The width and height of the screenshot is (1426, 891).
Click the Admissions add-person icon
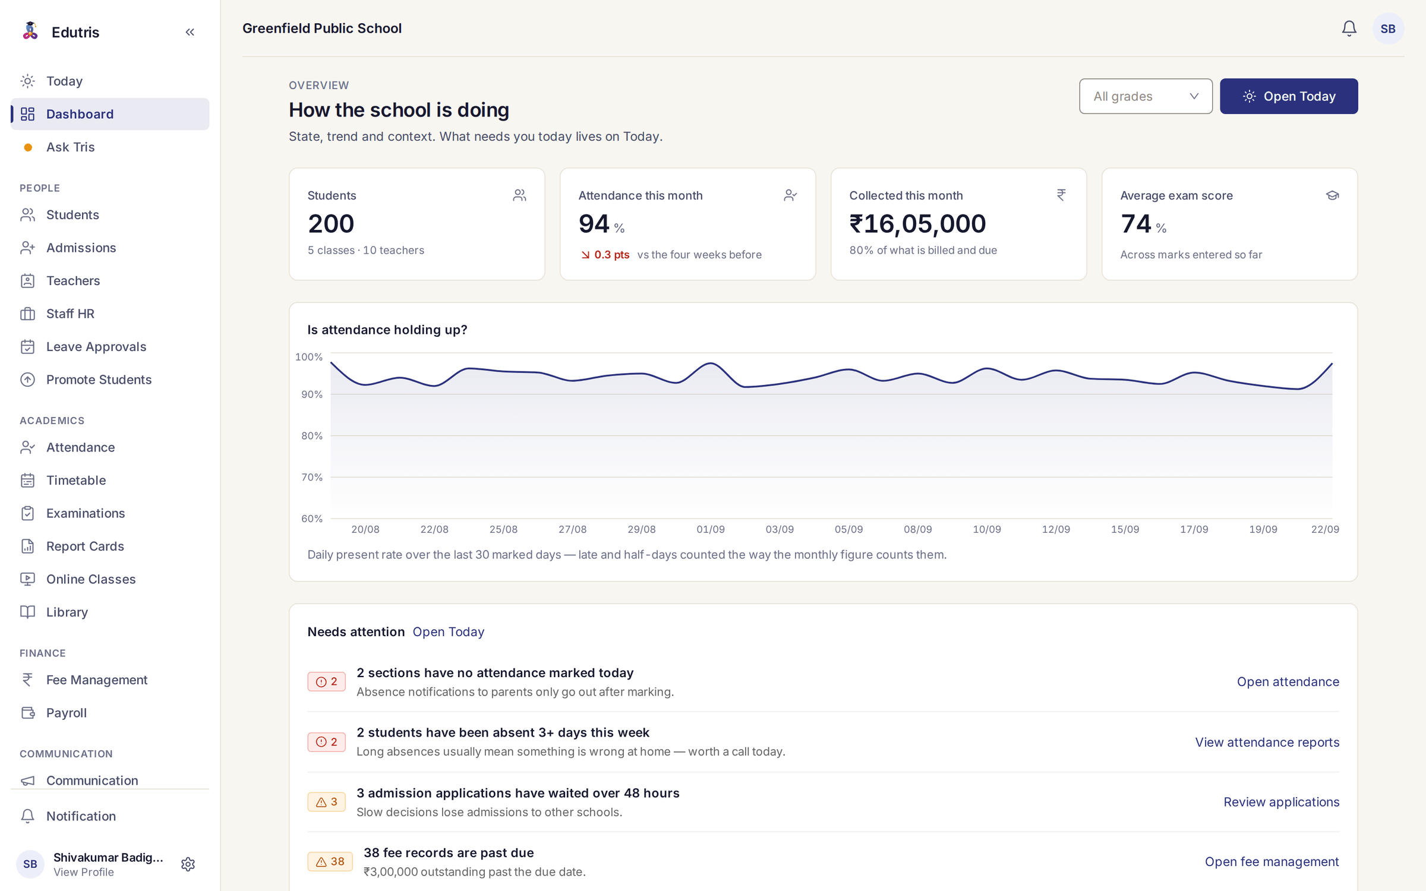click(x=28, y=248)
